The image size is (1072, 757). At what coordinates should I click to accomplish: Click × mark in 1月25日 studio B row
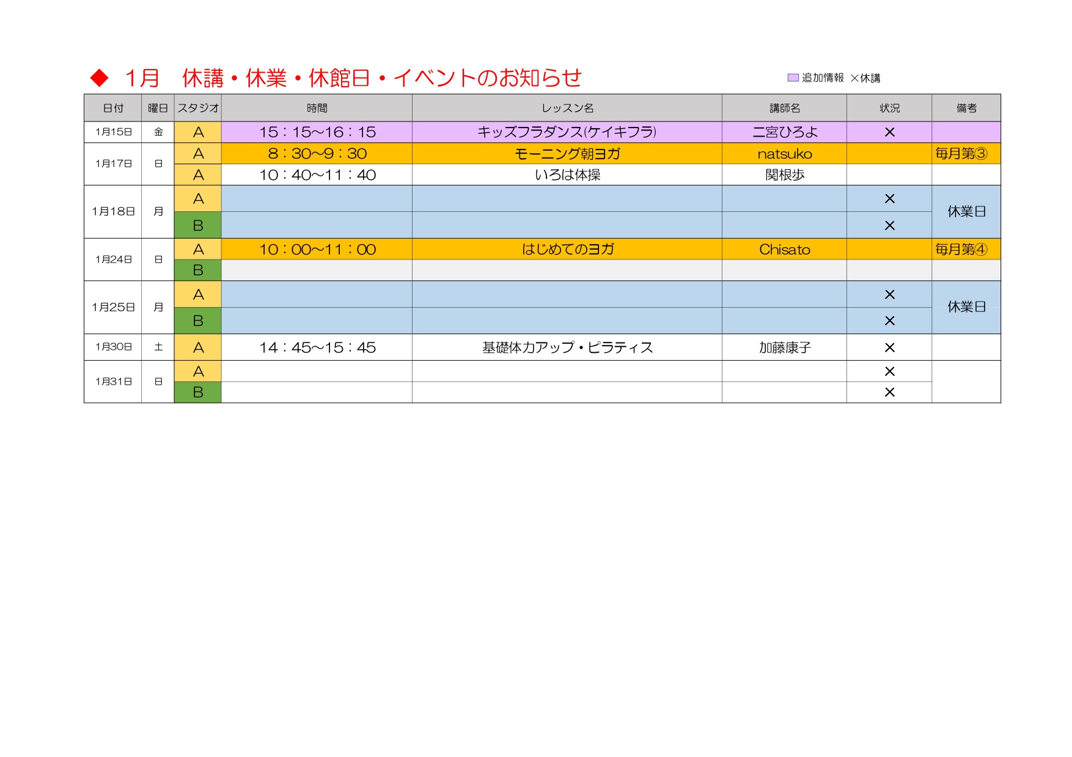click(x=889, y=321)
